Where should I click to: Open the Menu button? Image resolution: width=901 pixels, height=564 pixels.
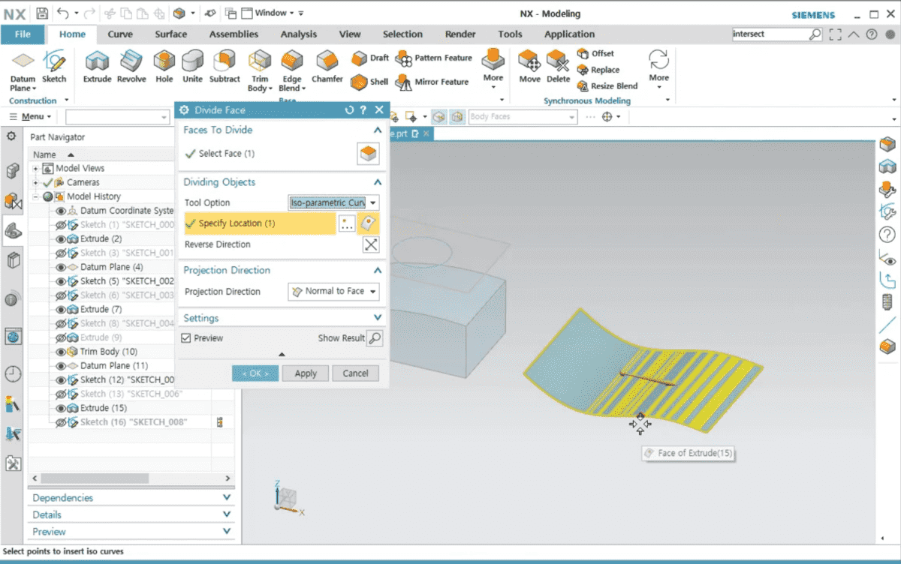[x=30, y=117]
